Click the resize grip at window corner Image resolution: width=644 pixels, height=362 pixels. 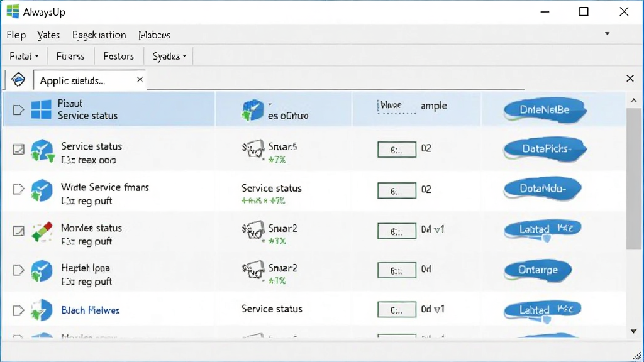point(638,356)
